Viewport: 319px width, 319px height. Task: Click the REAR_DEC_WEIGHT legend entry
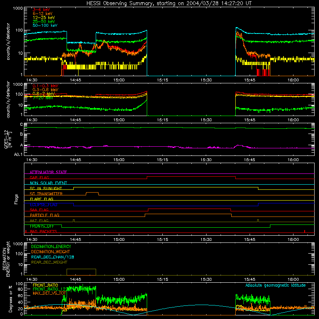(49, 262)
